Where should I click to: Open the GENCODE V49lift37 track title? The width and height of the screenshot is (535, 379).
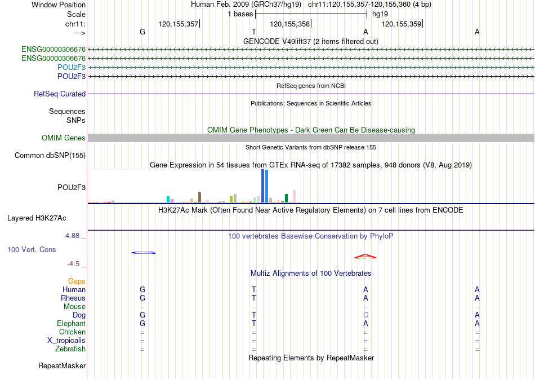(x=310, y=41)
